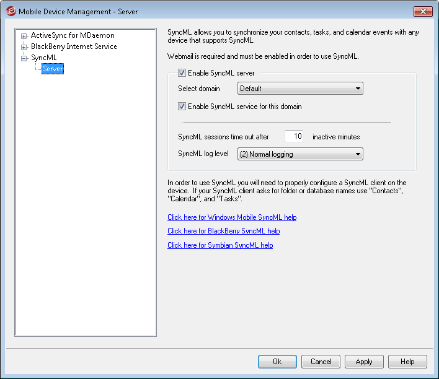Open the SyncML log level dropdown
The height and width of the screenshot is (379, 439).
click(x=300, y=154)
